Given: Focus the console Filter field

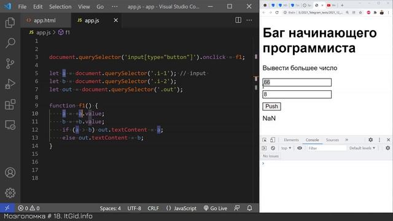Looking at the screenshot, I should coord(327,148).
